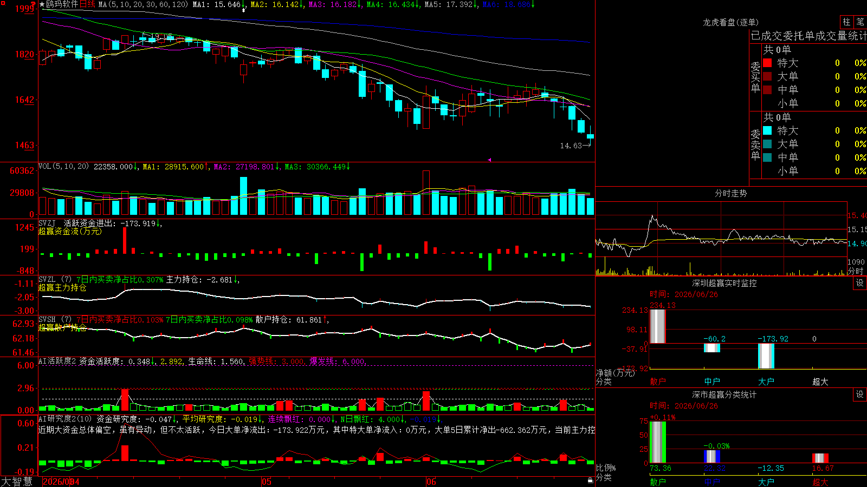Open 设 settings for 深圳超赢实时监控
The height and width of the screenshot is (487, 867).
pos(860,283)
